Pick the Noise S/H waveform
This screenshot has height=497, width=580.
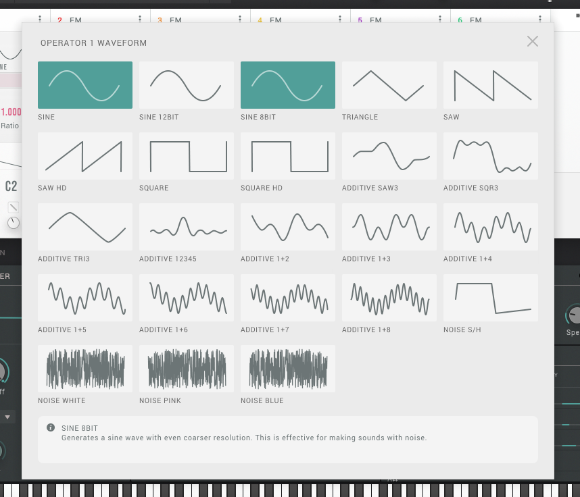tap(491, 298)
